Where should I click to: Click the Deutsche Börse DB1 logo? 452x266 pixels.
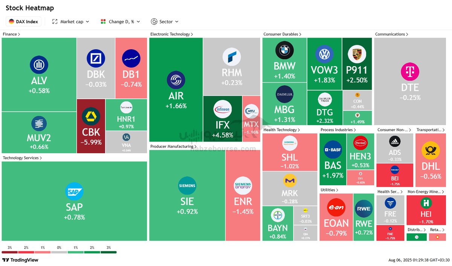click(x=131, y=59)
